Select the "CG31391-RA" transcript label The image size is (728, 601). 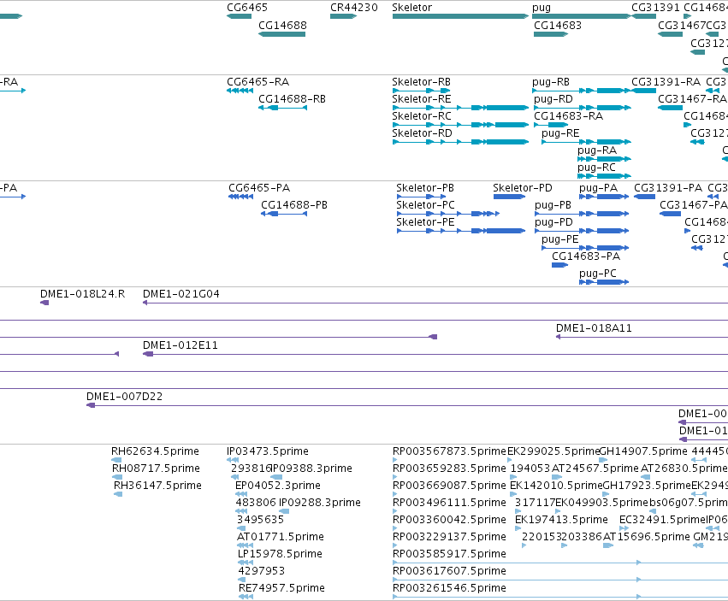pyautogui.click(x=666, y=82)
